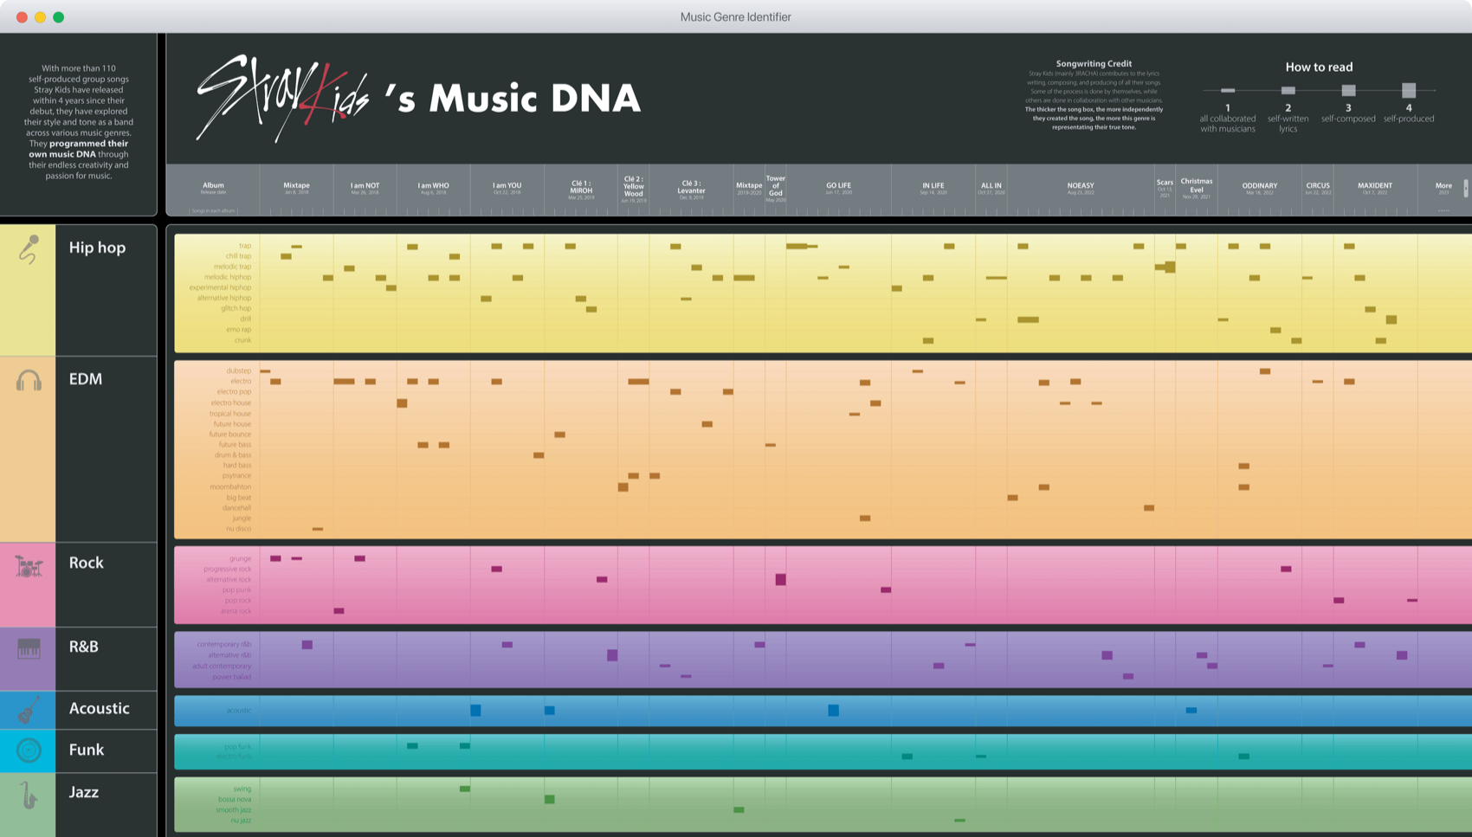This screenshot has width=1472, height=837.
Task: Click the 'Songwriting Credit' heading
Action: click(1094, 63)
